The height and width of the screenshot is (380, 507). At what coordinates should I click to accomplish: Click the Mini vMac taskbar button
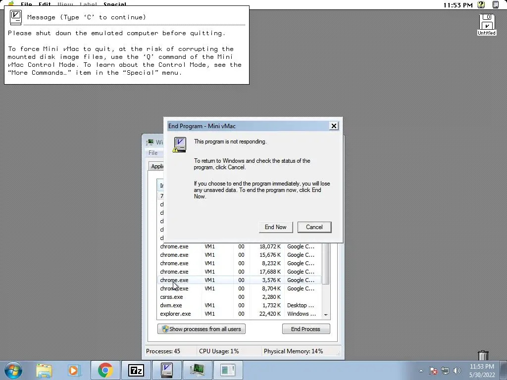(167, 370)
